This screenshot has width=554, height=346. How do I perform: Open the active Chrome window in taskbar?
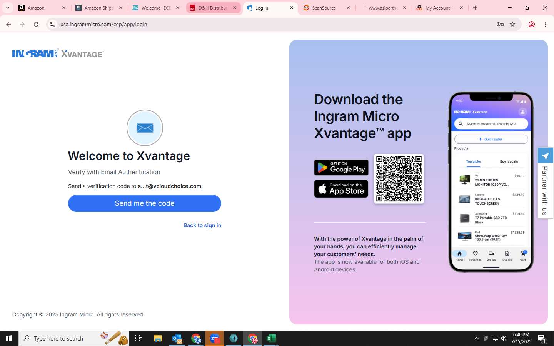click(x=252, y=338)
